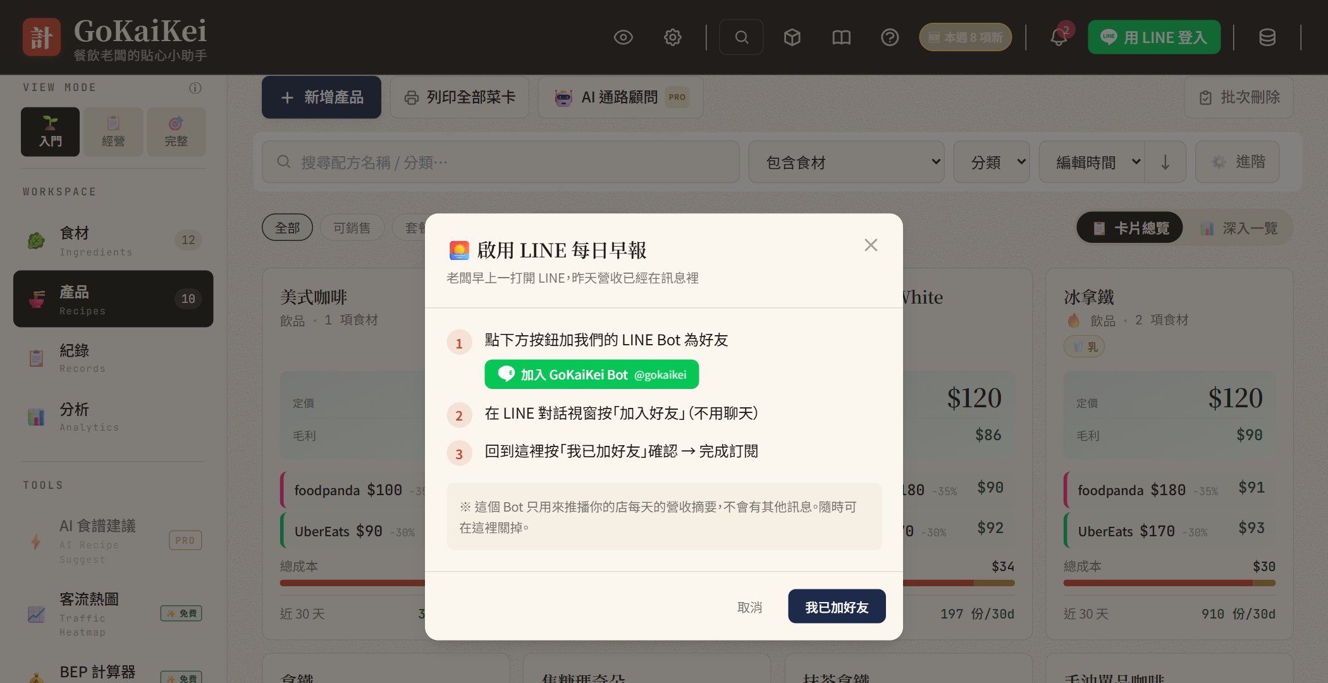Click 冰拿鐵 card title

click(1089, 297)
